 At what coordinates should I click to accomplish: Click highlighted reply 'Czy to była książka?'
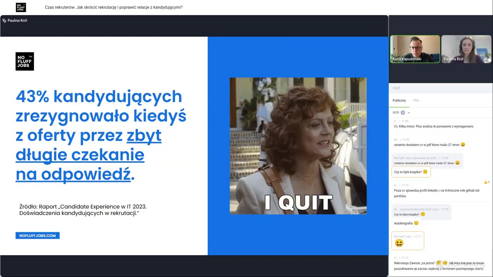(x=411, y=172)
